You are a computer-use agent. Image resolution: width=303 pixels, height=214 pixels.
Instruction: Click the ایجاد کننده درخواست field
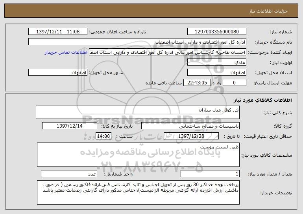(x=168, y=52)
